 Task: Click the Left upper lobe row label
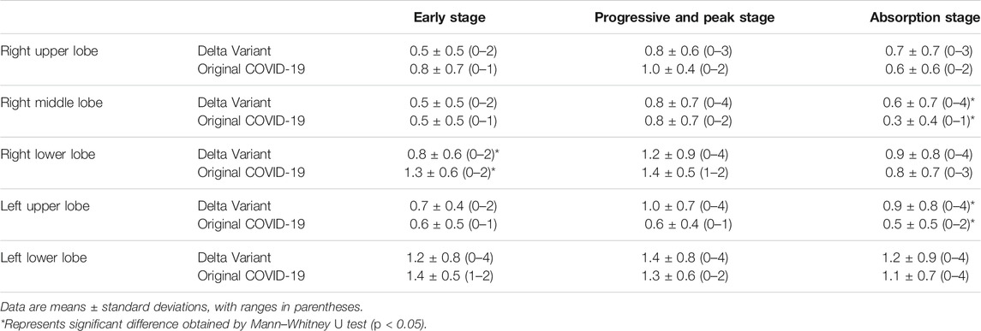[x=44, y=205]
